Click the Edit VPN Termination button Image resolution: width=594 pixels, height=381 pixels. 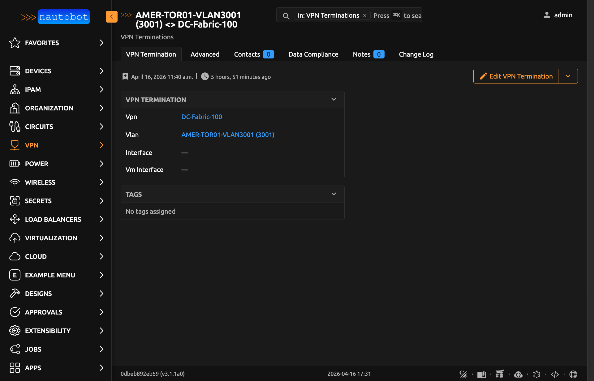pyautogui.click(x=516, y=76)
